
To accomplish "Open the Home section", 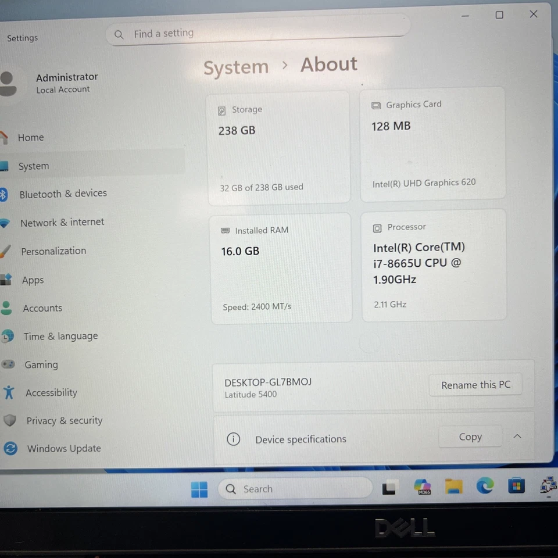I will [30, 137].
